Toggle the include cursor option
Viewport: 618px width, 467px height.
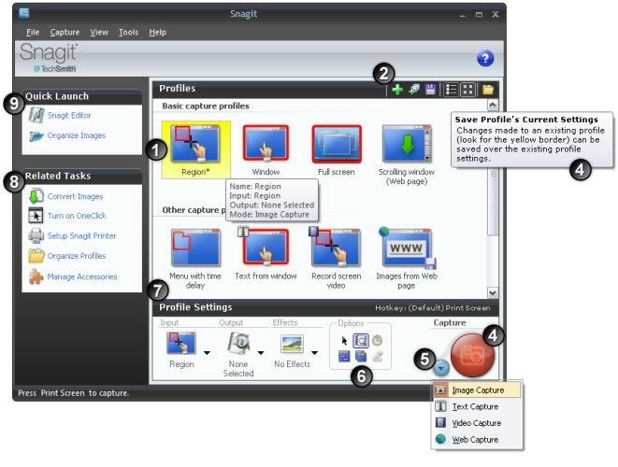[x=344, y=340]
